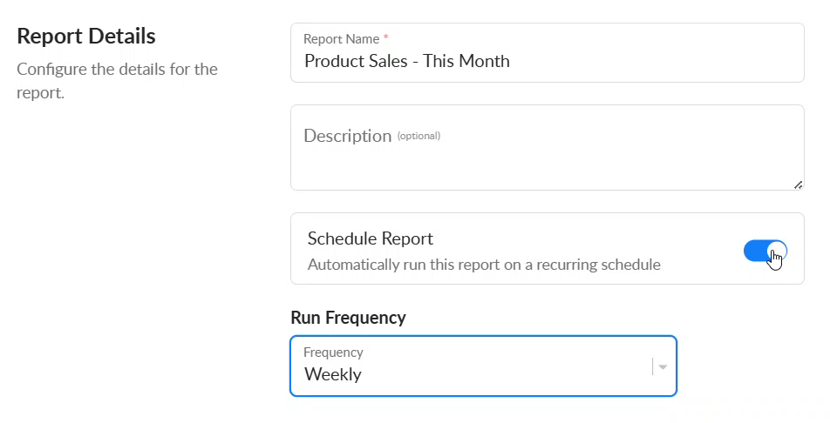Click the '(optional)' hint text

point(418,136)
